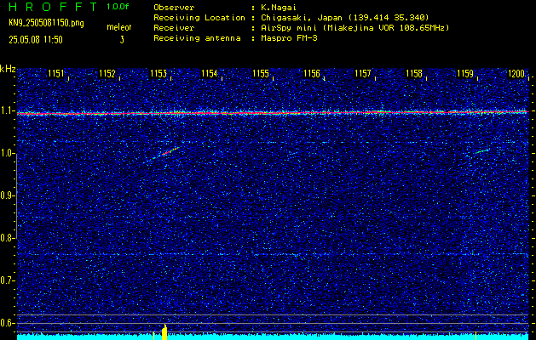Click the meteor count label
Screen dimensions: 536x340
[x=119, y=27]
